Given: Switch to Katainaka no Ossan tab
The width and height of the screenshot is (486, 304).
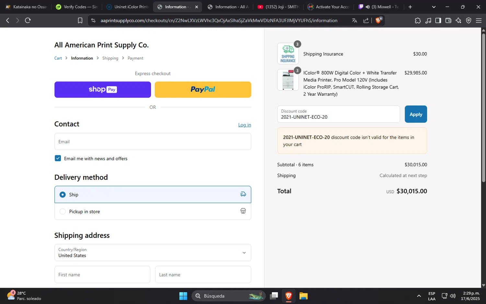Looking at the screenshot, I should point(26,7).
